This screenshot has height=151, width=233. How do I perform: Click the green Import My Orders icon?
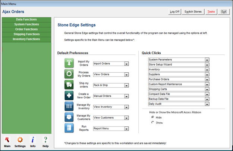(x=69, y=63)
